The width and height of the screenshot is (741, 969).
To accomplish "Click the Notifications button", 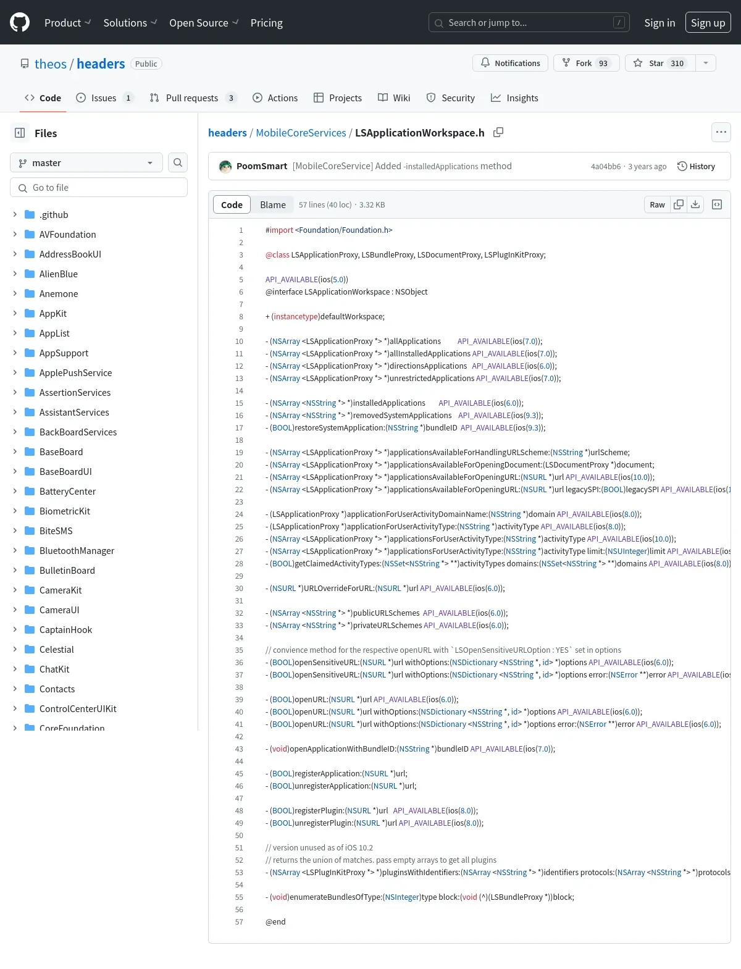I will (x=510, y=63).
